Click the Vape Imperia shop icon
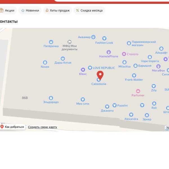 click(150, 57)
